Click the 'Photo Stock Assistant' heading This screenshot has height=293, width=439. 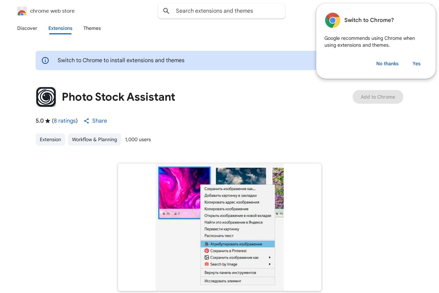(x=118, y=97)
